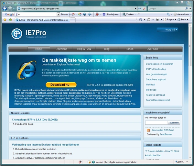Open the Pagina menu
This screenshot has width=194, height=166.
pyautogui.click(x=170, y=20)
